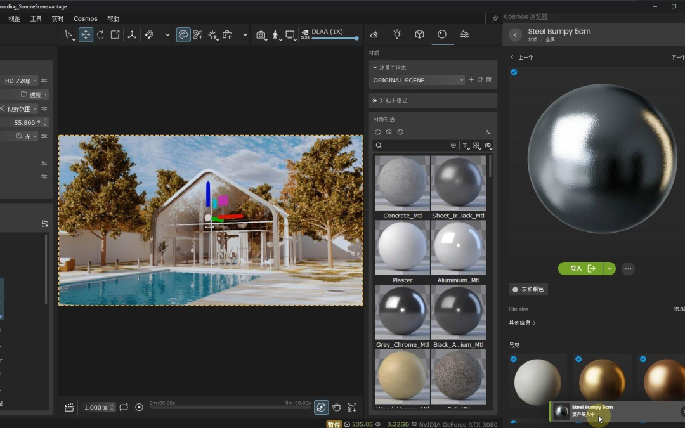Click the walking person navigation icon
This screenshot has height=428, width=685.
pyautogui.click(x=276, y=36)
